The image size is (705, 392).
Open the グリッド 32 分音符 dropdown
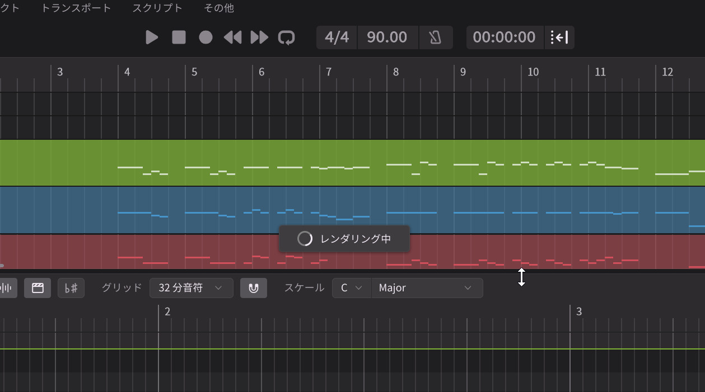click(x=191, y=288)
